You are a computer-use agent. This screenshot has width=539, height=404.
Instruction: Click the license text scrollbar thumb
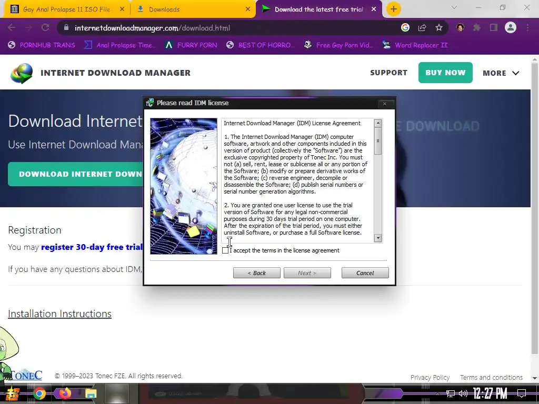point(378,141)
